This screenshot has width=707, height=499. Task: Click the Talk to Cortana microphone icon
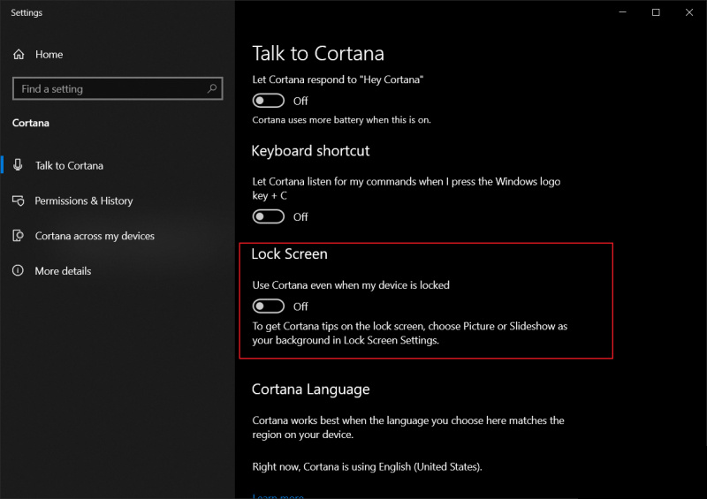click(x=19, y=165)
